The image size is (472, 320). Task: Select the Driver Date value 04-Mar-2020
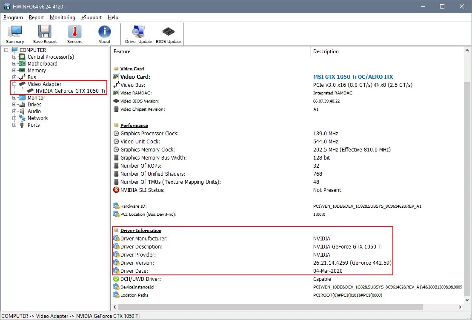pyautogui.click(x=328, y=271)
